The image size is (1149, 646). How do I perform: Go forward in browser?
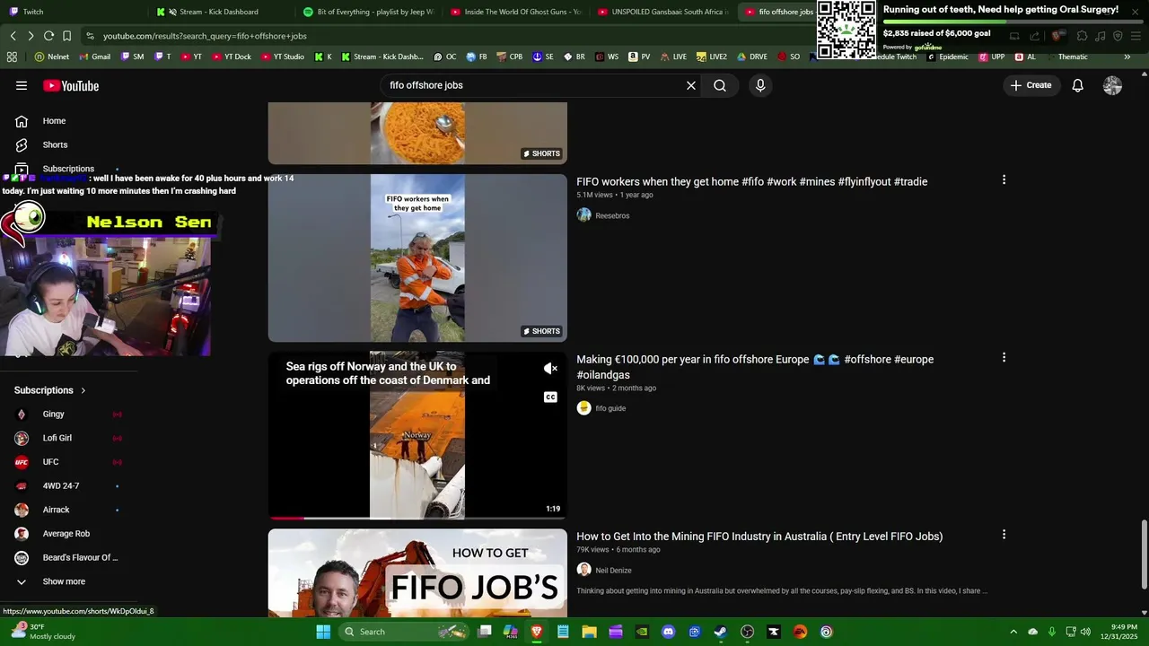click(31, 36)
